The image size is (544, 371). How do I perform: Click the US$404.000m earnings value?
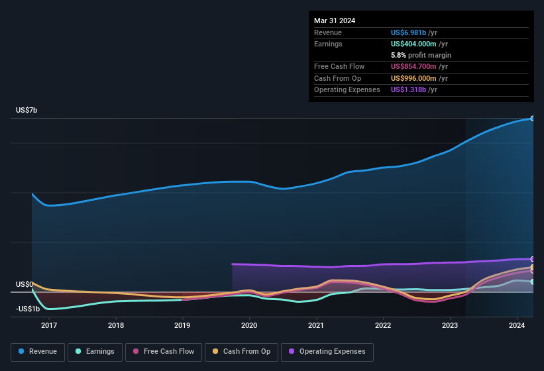click(413, 44)
